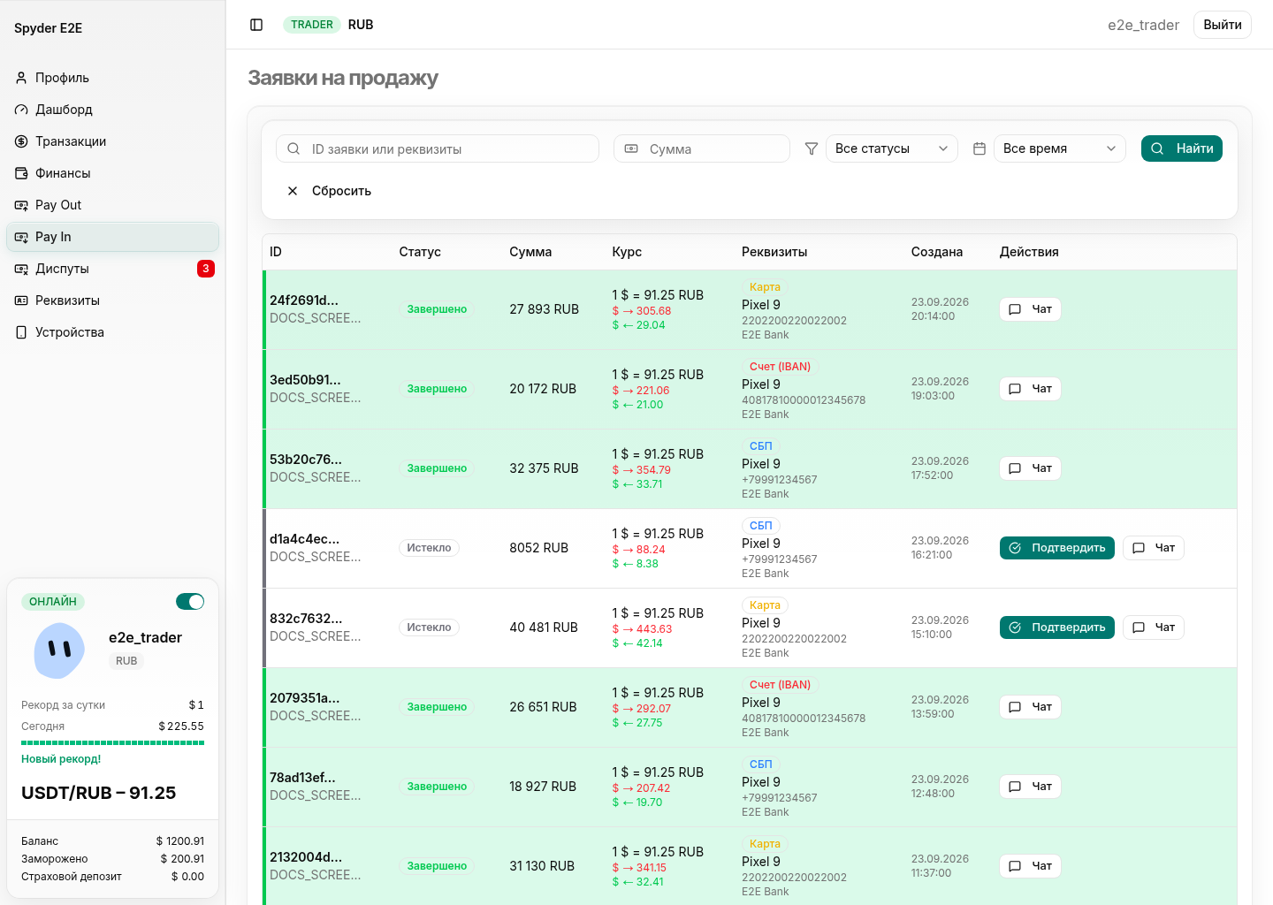This screenshot has width=1273, height=905.
Task: Click the X icon next to Сбросить
Action: tap(293, 191)
